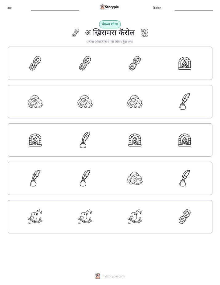Click the वेगळा शोधा green badge
The image size is (220, 285).
110,24
